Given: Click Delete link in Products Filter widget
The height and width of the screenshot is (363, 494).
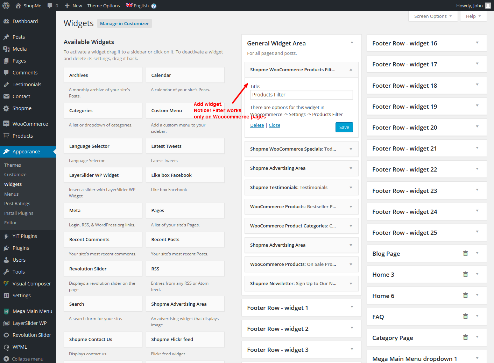Looking at the screenshot, I should coord(257,125).
